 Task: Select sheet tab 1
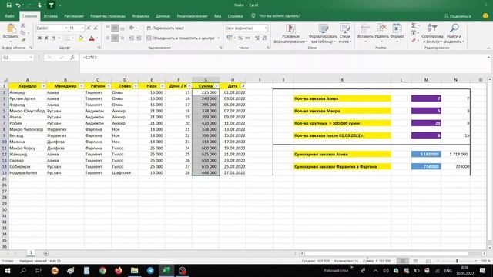click(x=31, y=253)
